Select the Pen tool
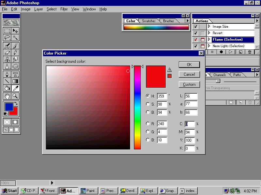The height and width of the screenshot is (195, 261). point(7,74)
